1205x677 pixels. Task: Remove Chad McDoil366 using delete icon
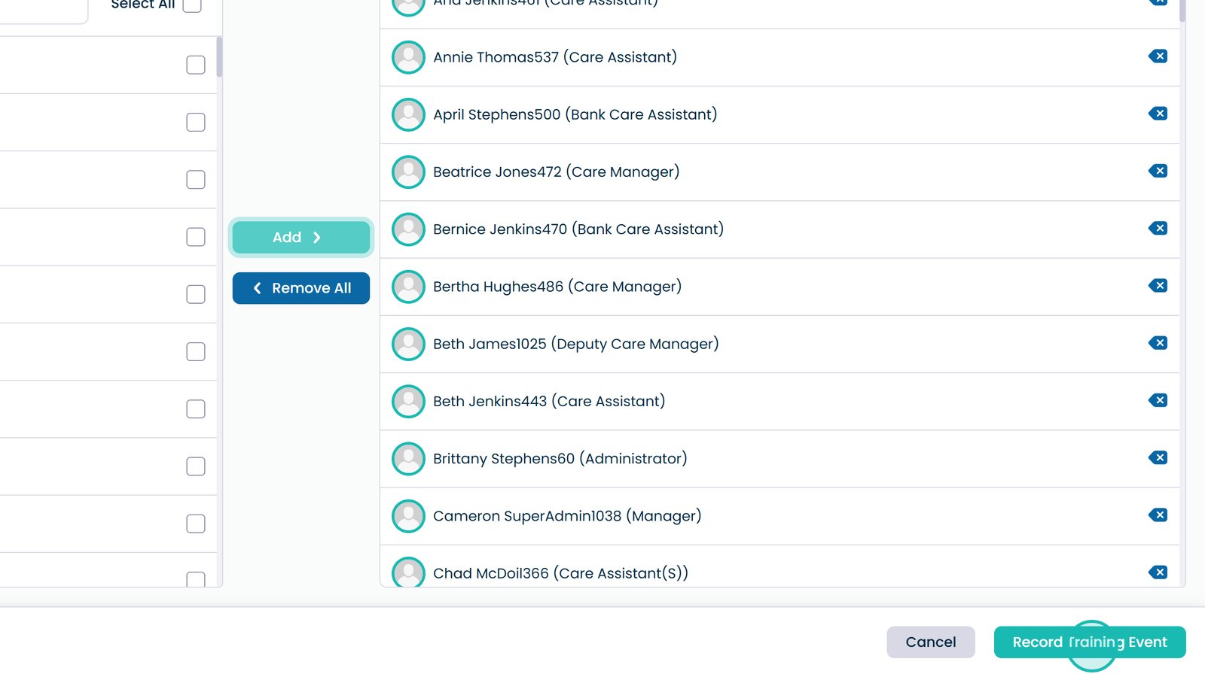click(x=1158, y=572)
